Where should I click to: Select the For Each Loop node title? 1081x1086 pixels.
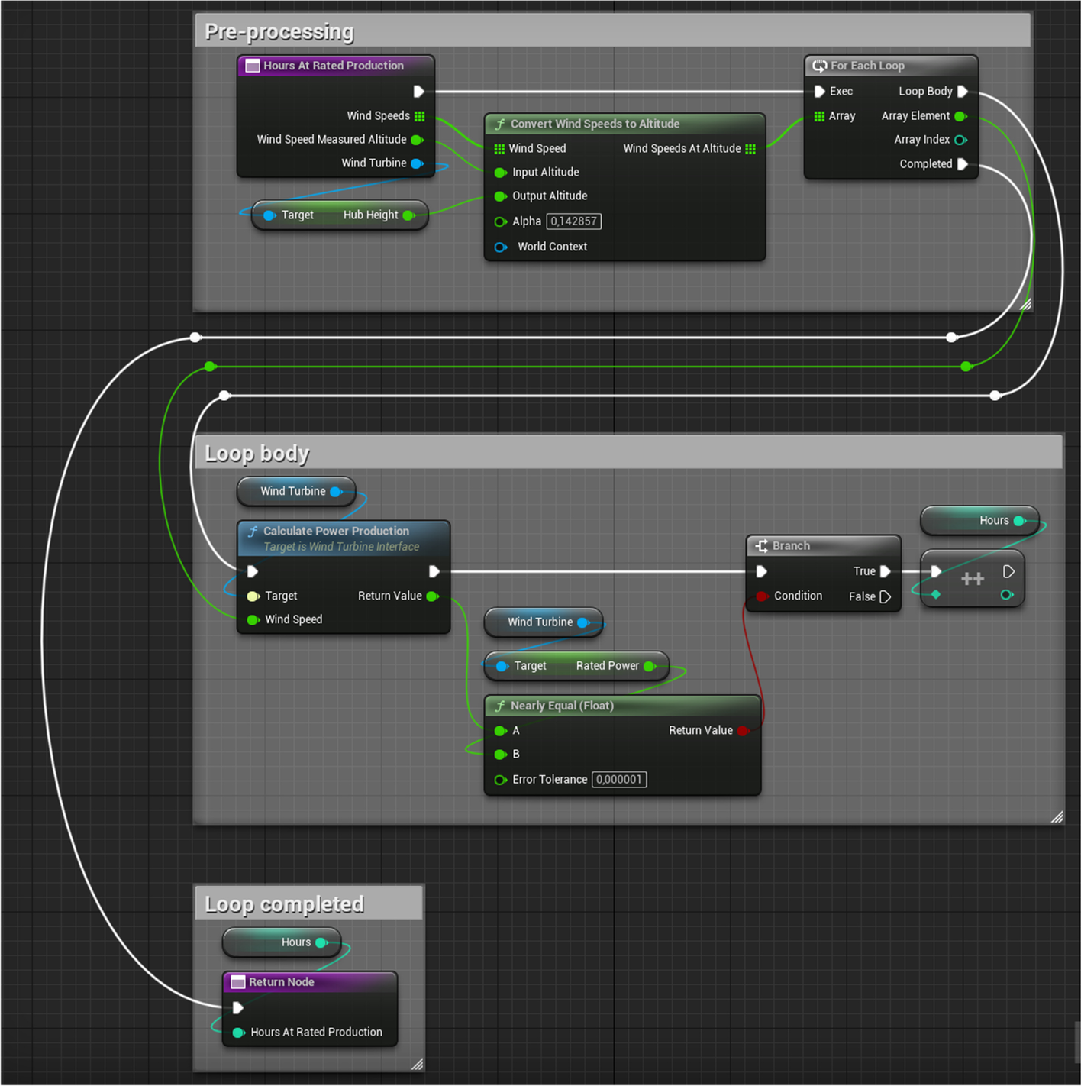click(867, 66)
